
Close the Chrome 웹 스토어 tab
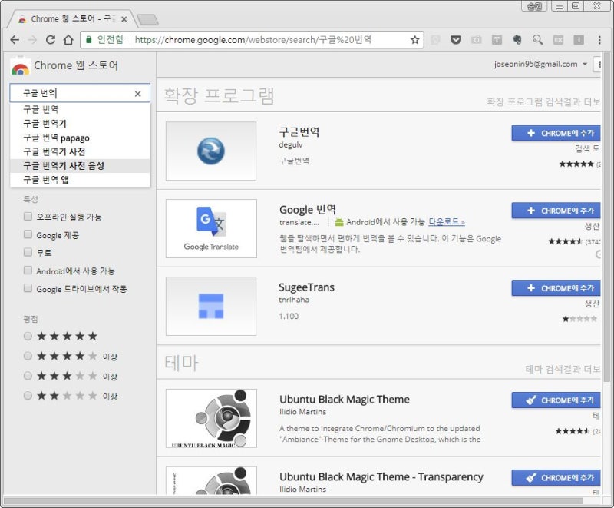[x=124, y=19]
